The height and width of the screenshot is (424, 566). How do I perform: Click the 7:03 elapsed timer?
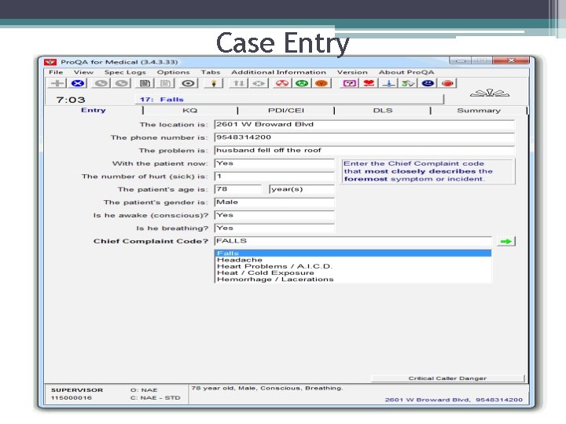71,100
